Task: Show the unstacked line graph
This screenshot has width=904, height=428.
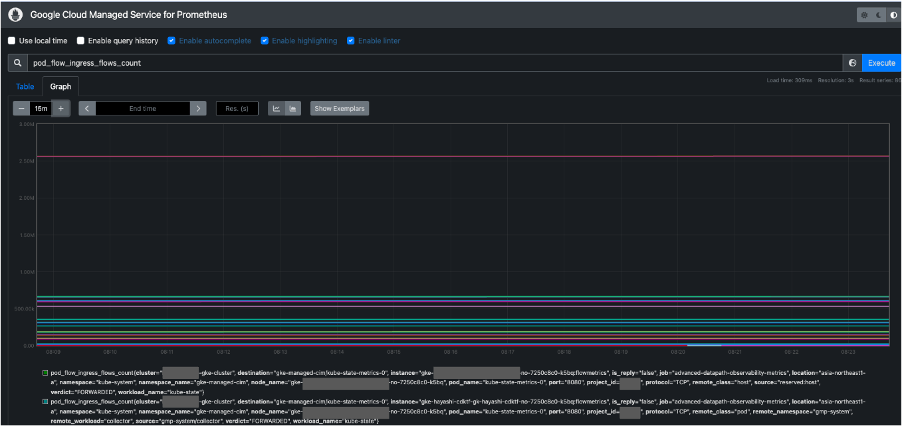Action: (x=277, y=108)
